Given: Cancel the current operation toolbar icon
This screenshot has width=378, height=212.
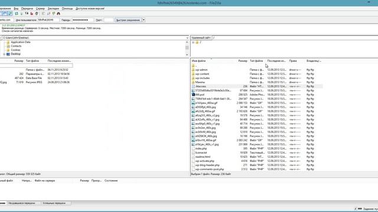Looking at the screenshot, I should 27,14.
